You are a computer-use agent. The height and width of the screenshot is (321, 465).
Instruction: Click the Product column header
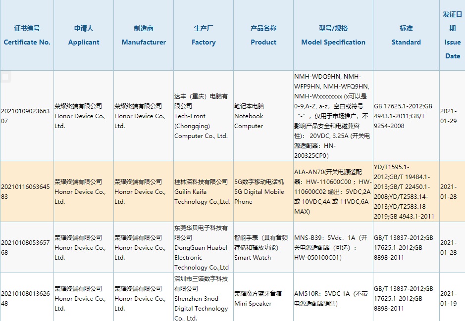point(263,36)
